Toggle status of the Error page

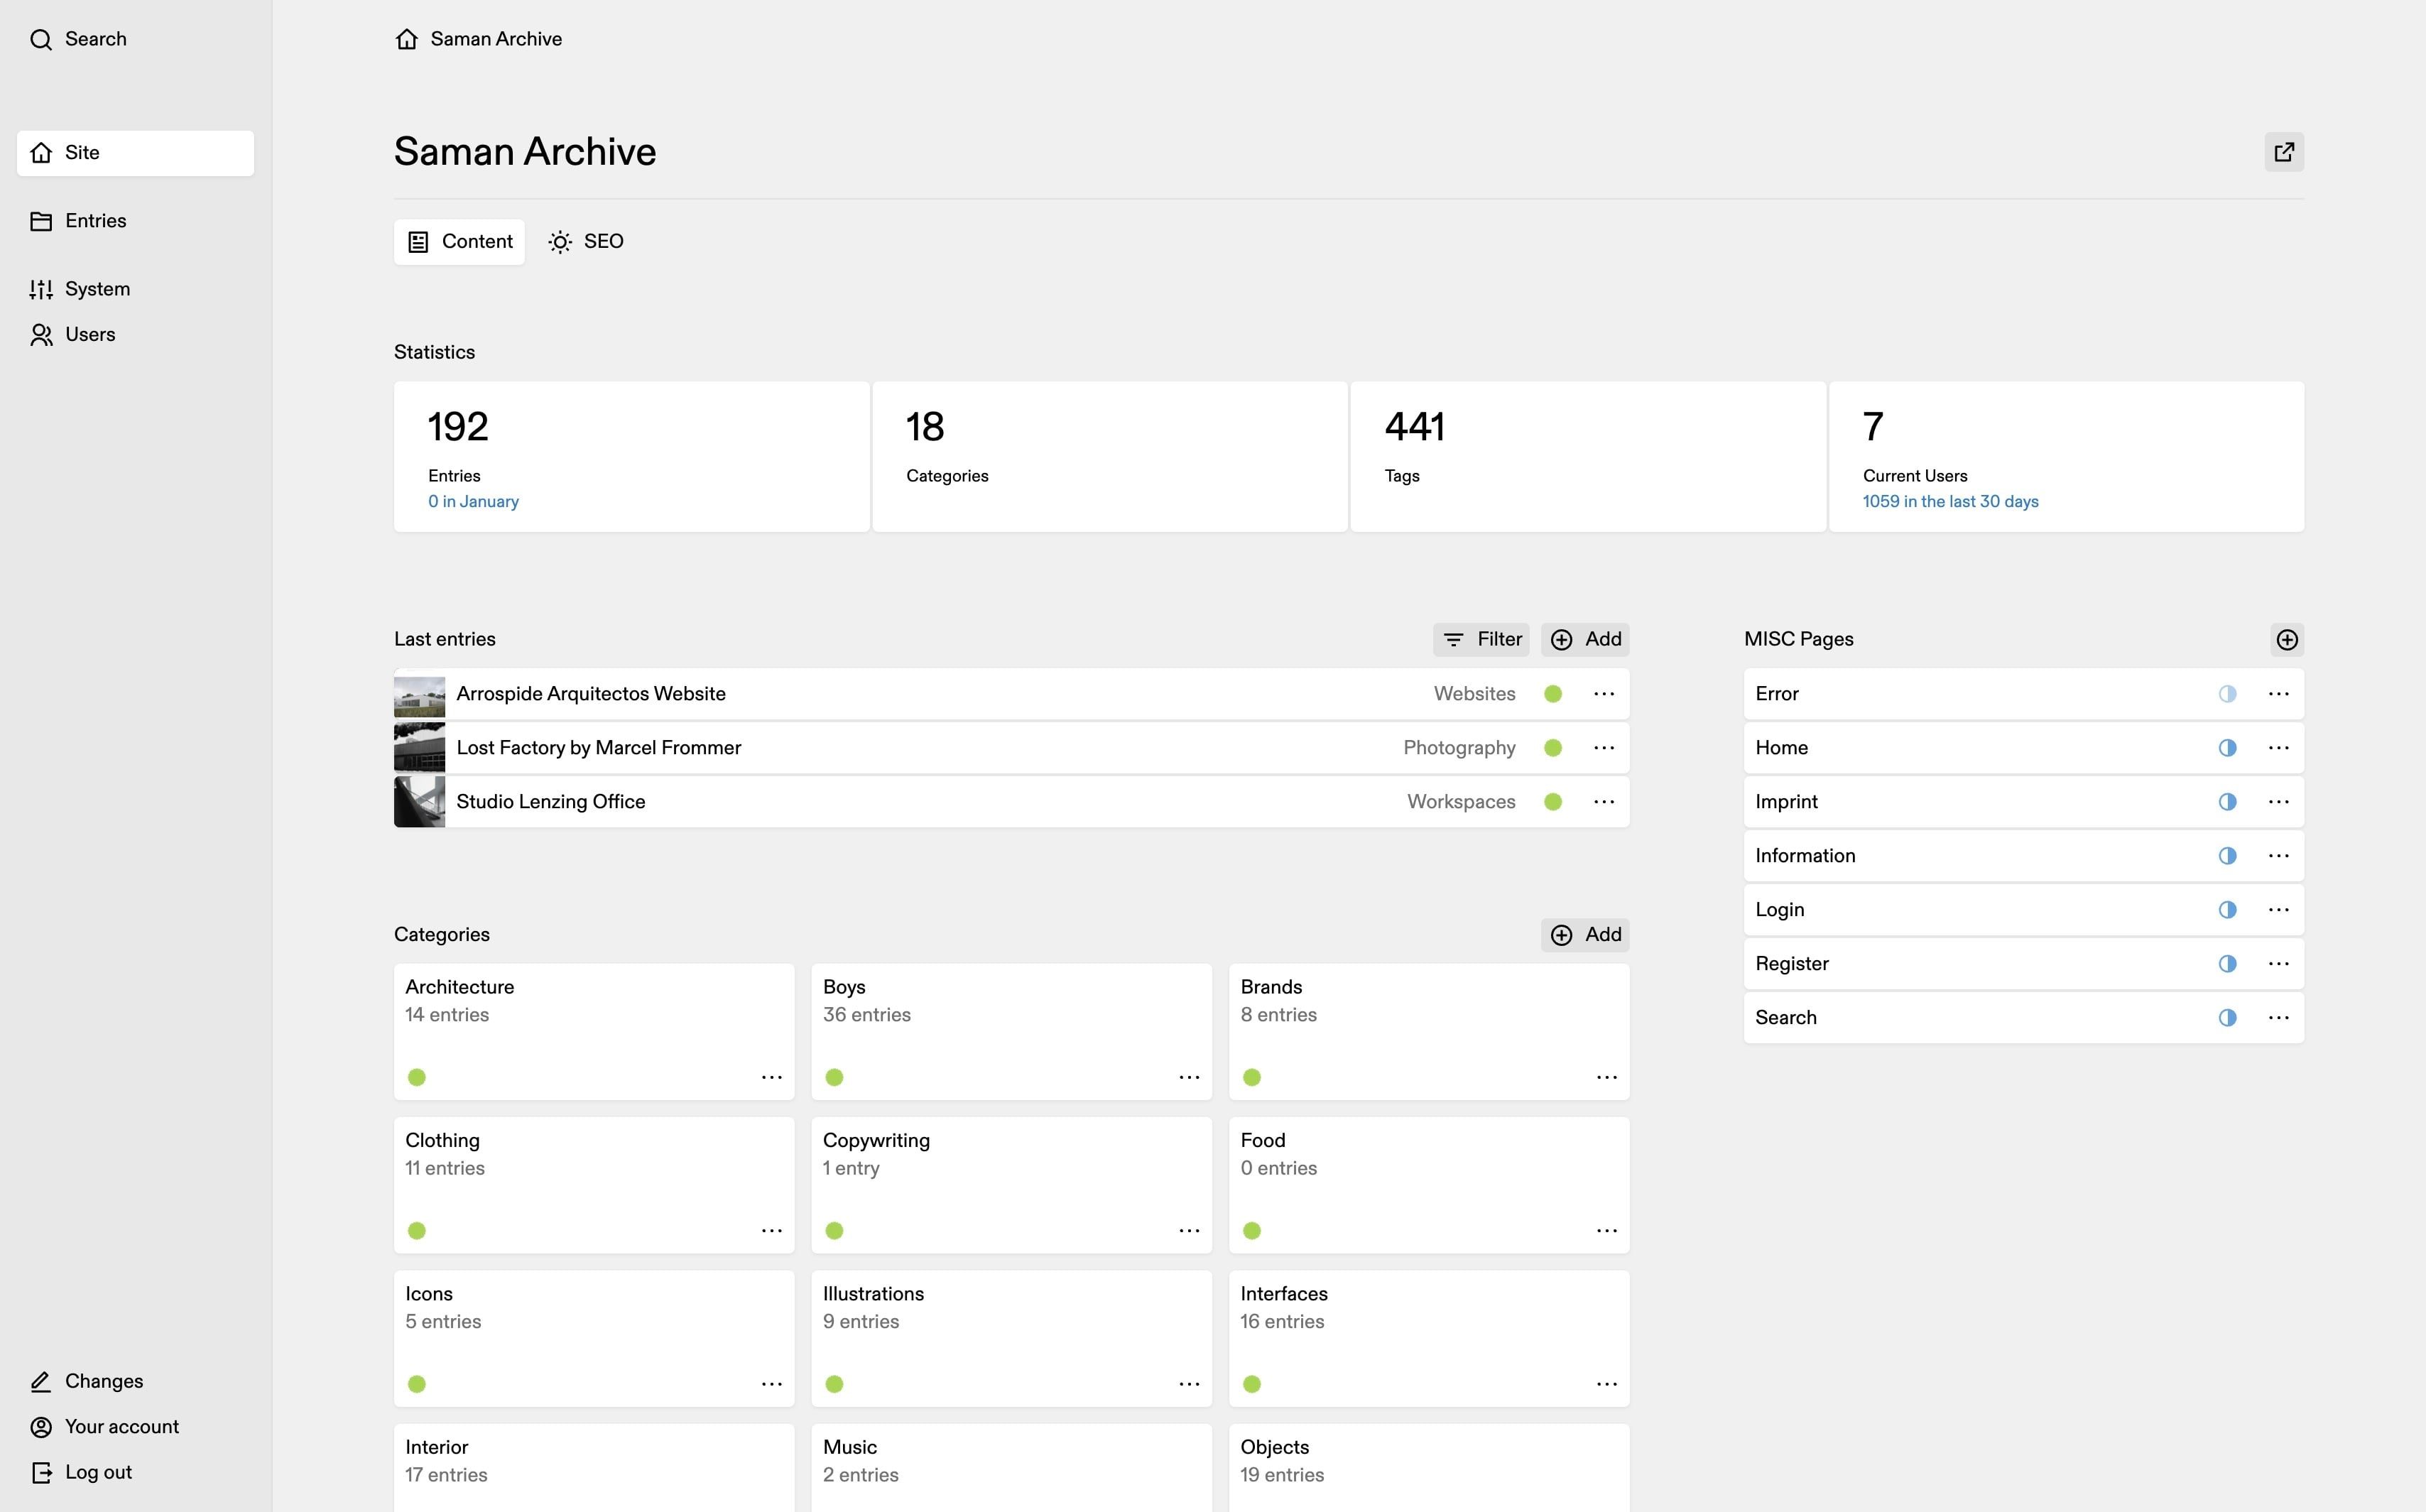(x=2227, y=694)
